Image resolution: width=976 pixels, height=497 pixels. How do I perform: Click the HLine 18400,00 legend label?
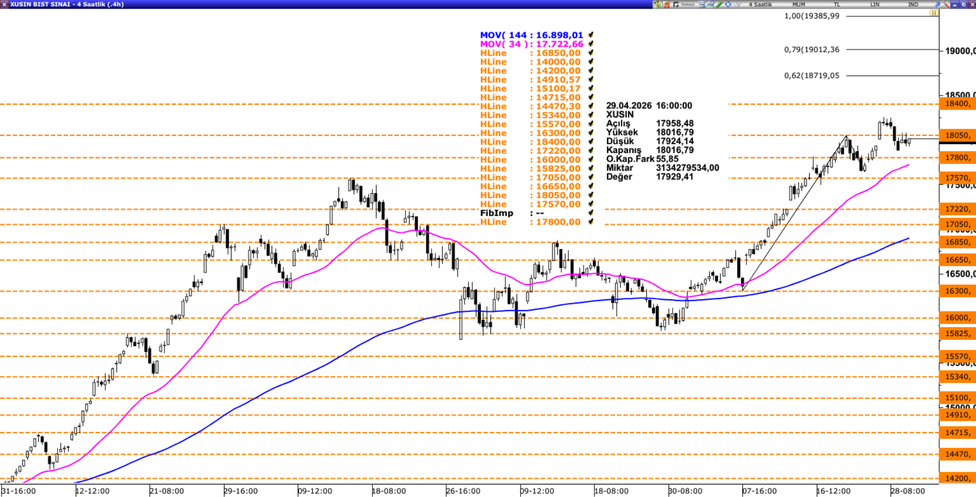(530, 142)
